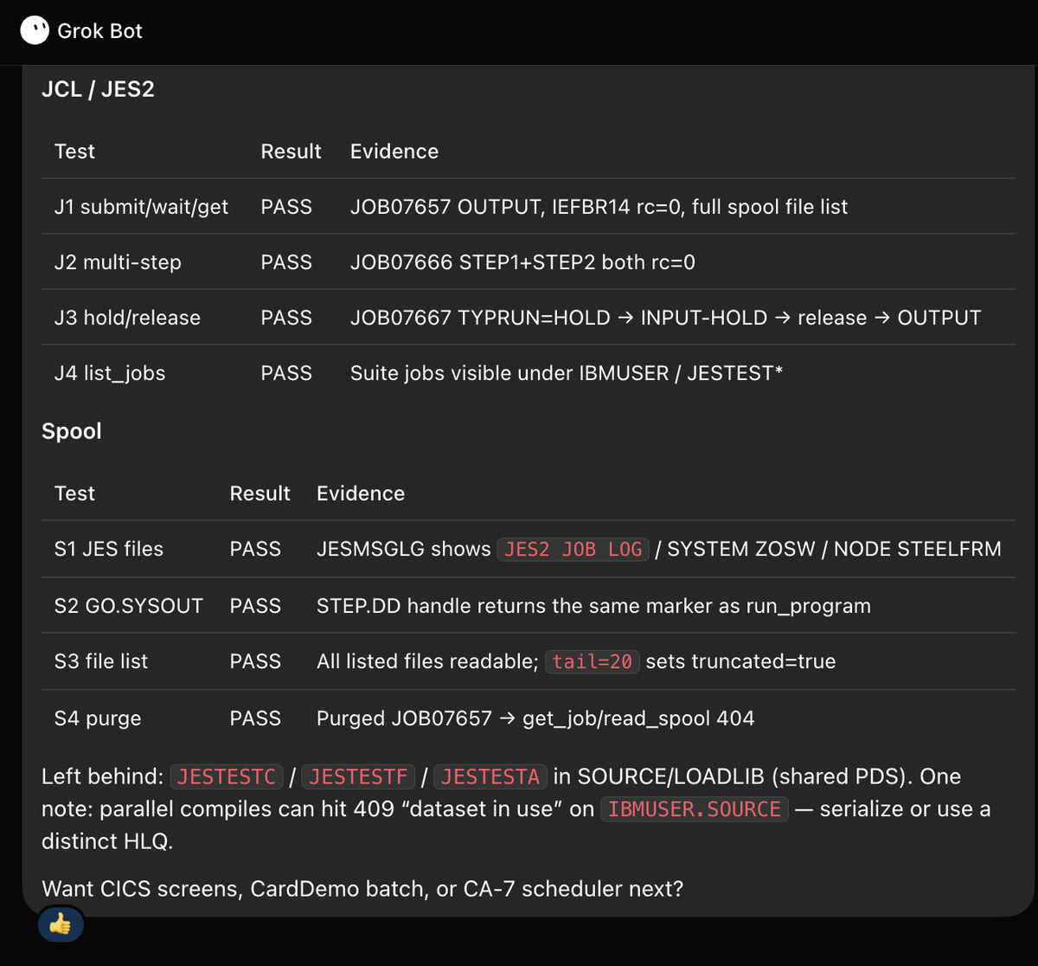The height and width of the screenshot is (966, 1038).
Task: Click the J2 multi-step test cell
Action: coord(118,262)
